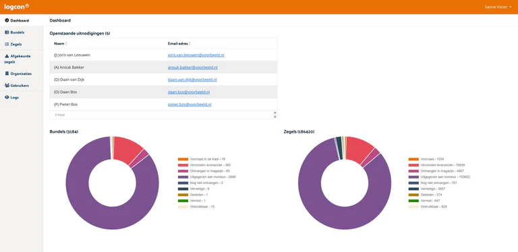Select the row (P) Pieter Bos
The width and height of the screenshot is (518, 252).
point(163,104)
